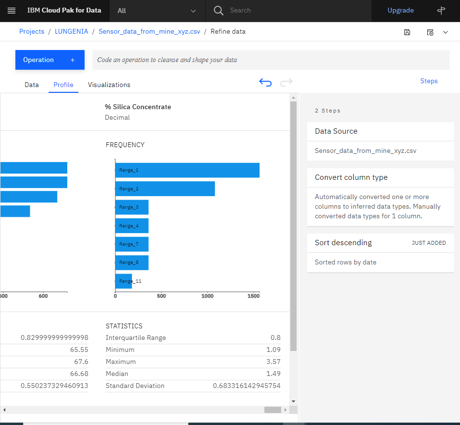This screenshot has height=425, width=460.
Task: Click the wayfinding signpost icon in top bar
Action: [x=441, y=10]
